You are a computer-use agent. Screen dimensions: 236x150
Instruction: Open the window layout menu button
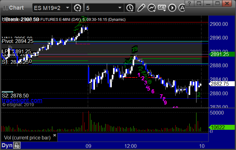click(199, 3)
